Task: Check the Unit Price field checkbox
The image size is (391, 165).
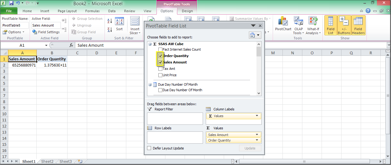Action: (x=160, y=75)
